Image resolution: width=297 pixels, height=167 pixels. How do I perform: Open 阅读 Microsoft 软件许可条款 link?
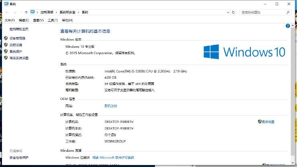[113, 157]
